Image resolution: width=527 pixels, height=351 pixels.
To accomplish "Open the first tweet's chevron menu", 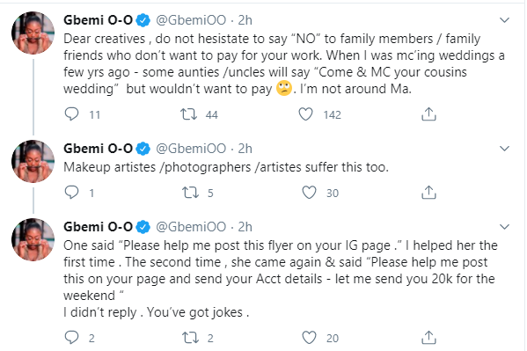I will [504, 20].
